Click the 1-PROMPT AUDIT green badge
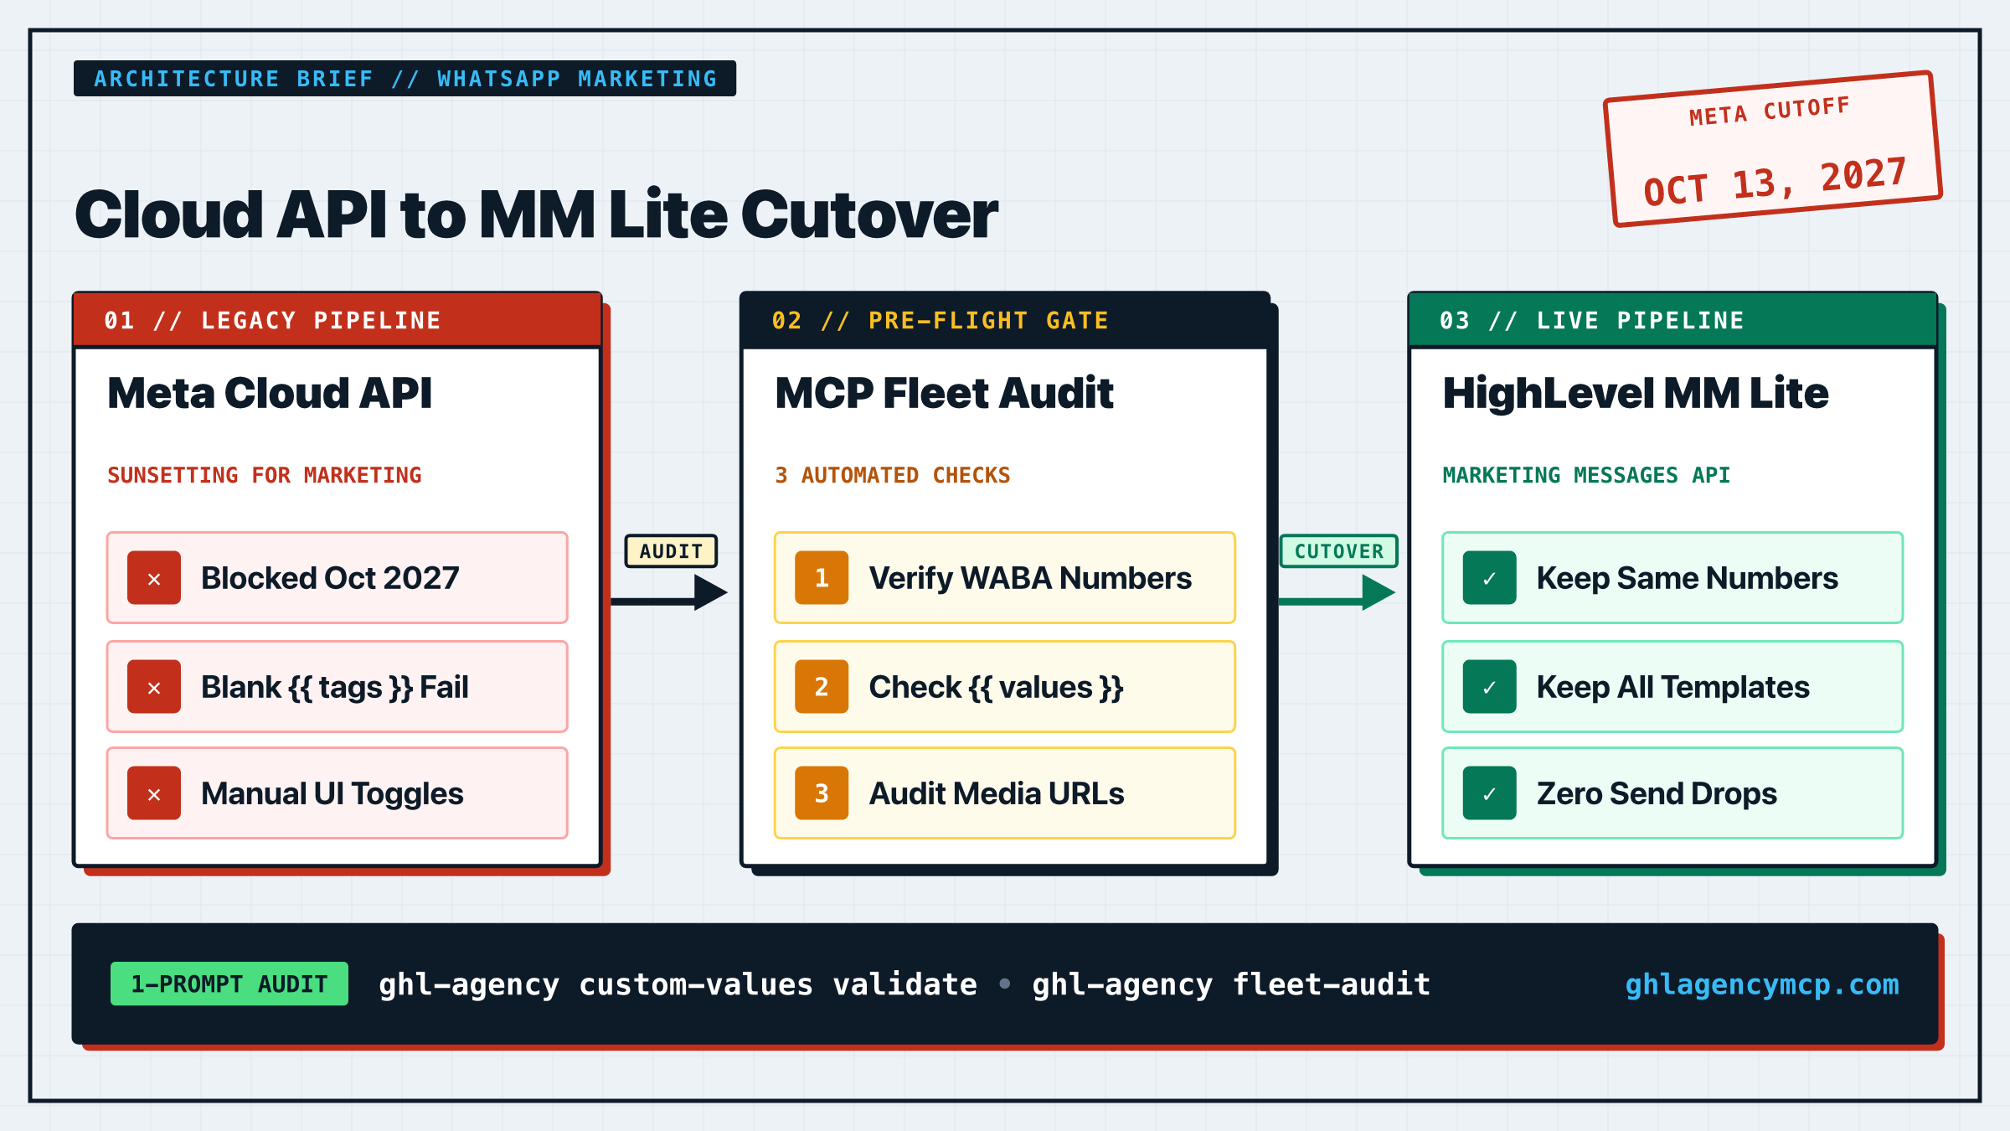 tap(229, 984)
